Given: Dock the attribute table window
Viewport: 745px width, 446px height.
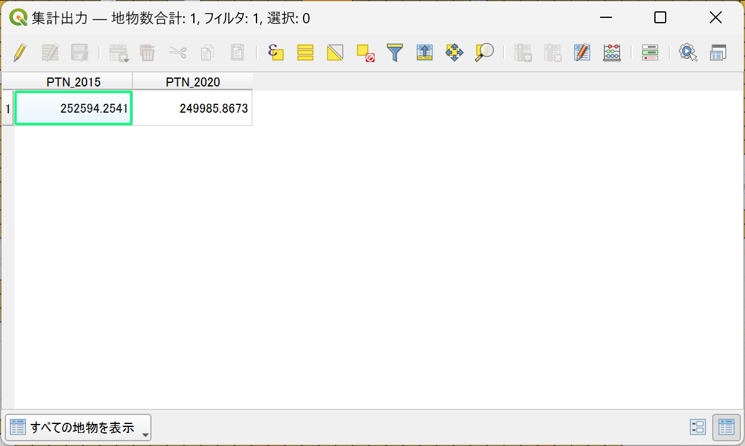Looking at the screenshot, I should pos(718,52).
